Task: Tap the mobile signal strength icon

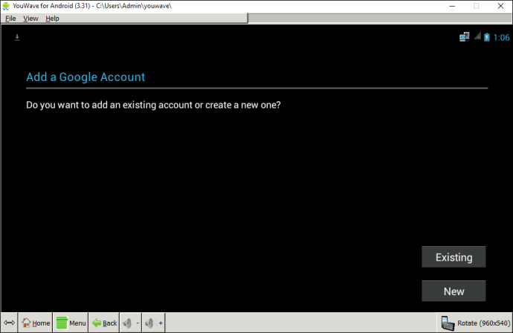Action: [x=477, y=36]
